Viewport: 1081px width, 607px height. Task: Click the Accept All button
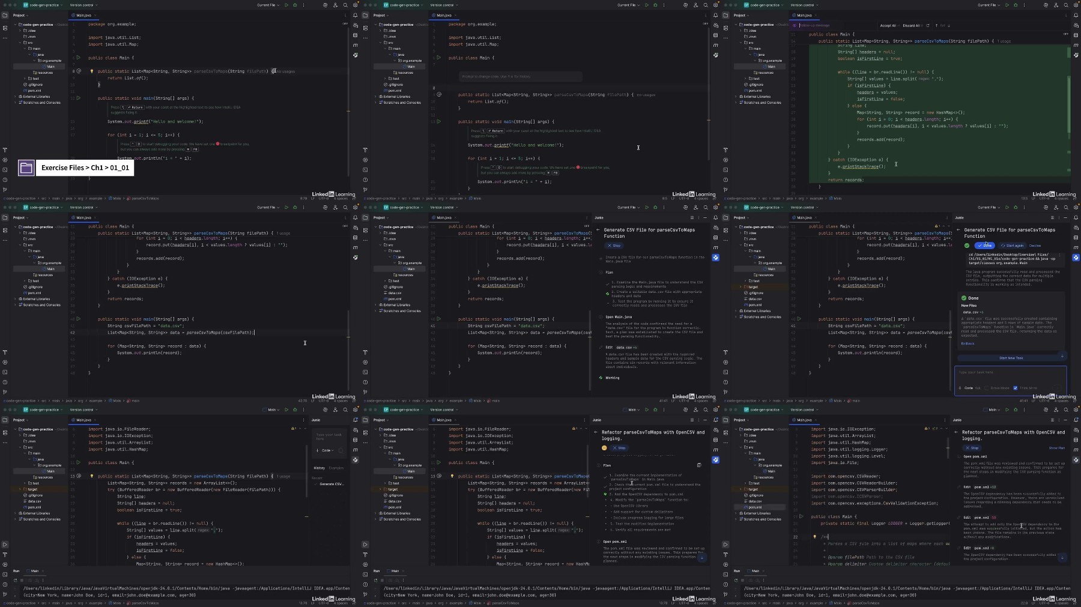888,25
